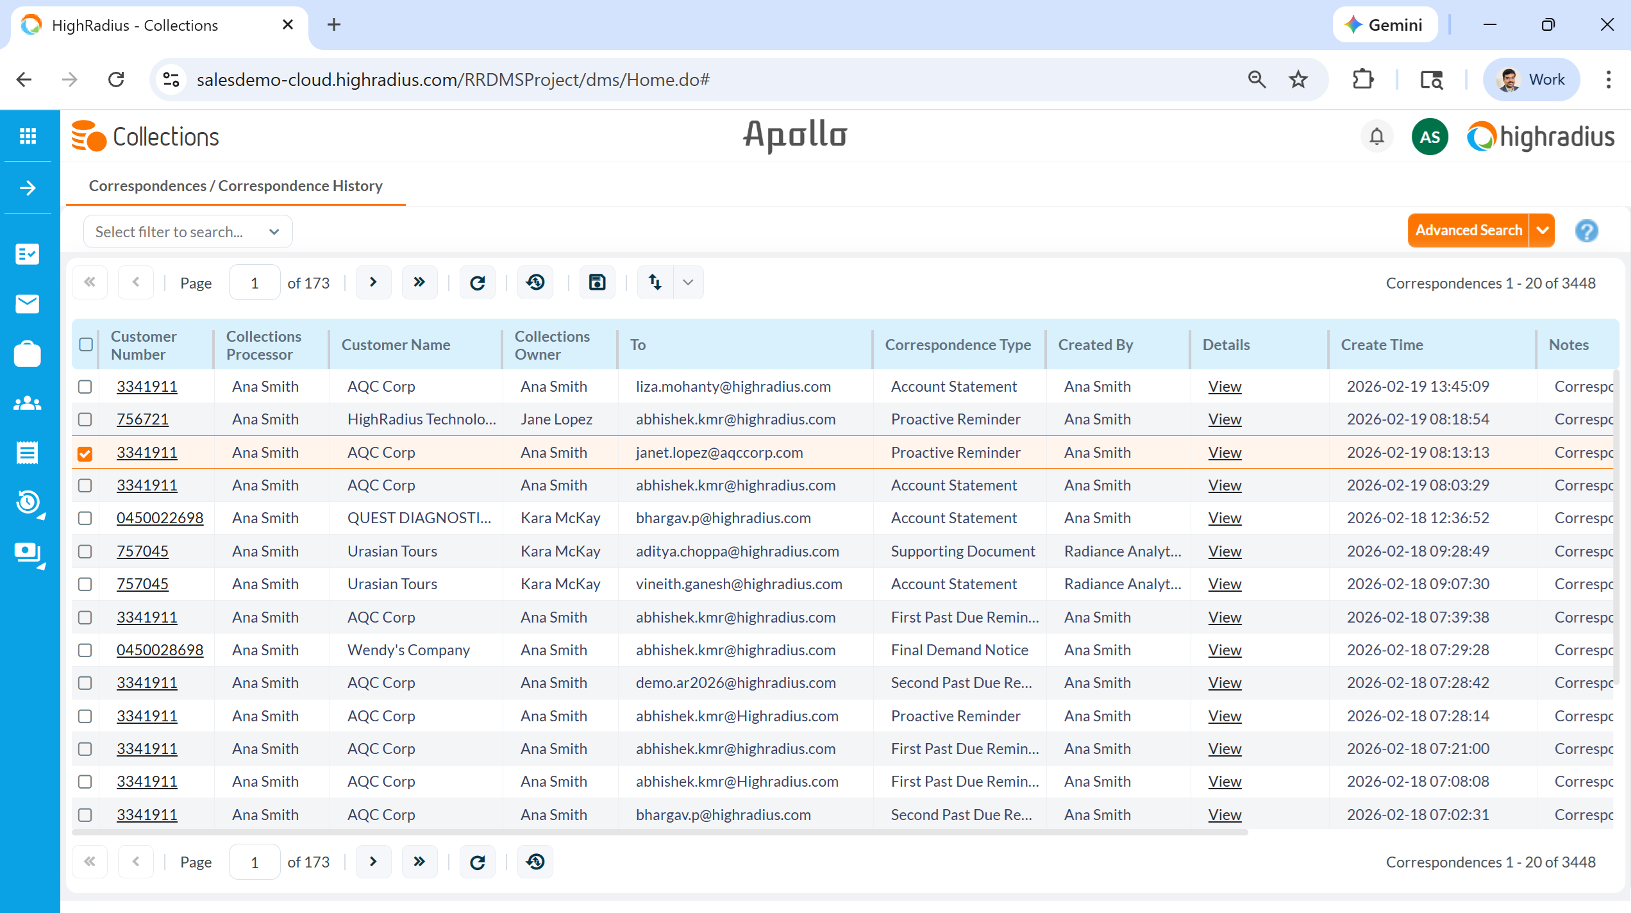
Task: Open customer number 0450022698 link
Action: pos(160,518)
